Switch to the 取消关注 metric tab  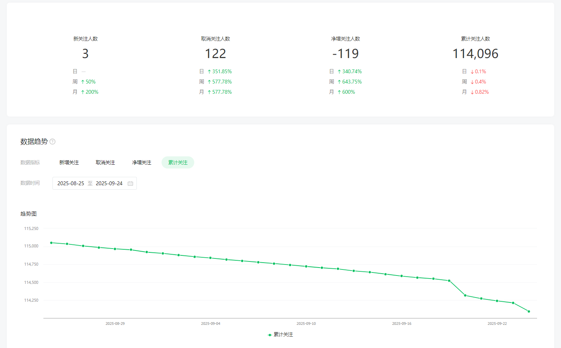pos(105,162)
